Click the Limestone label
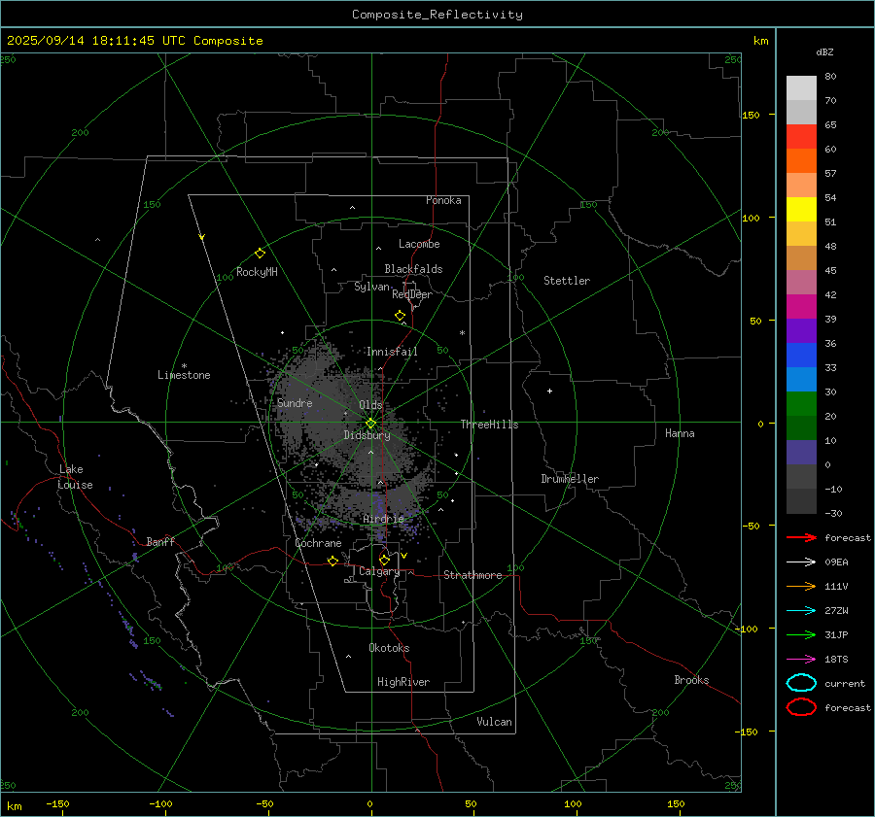Screen dimensions: 875x817 (x=184, y=375)
